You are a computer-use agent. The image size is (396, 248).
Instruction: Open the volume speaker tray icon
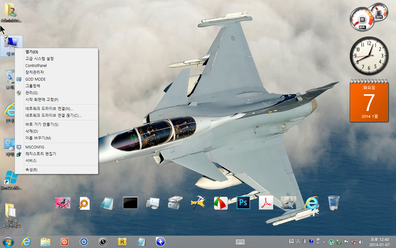(x=361, y=242)
